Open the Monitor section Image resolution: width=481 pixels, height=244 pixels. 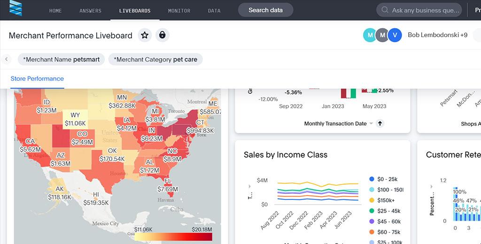[x=179, y=10]
